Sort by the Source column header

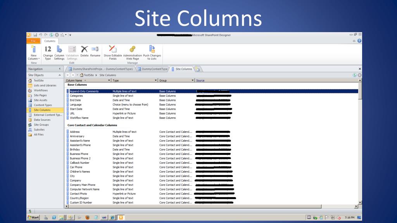coord(200,81)
